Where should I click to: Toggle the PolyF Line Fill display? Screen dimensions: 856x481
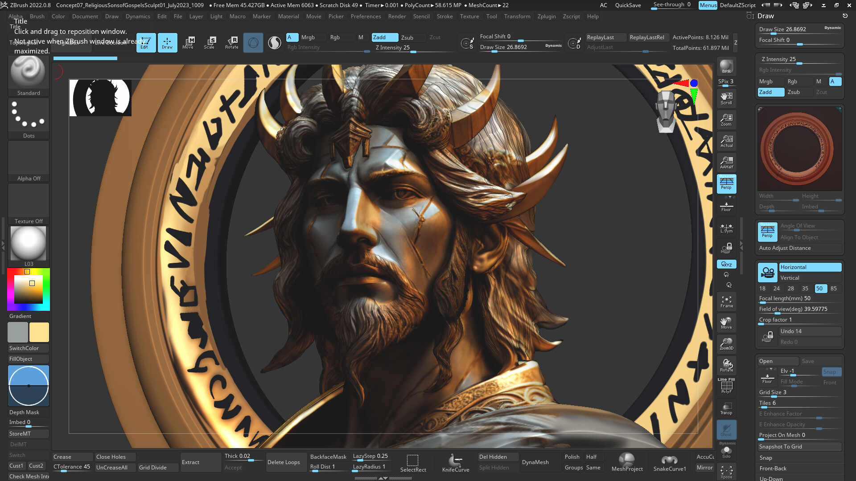[x=726, y=386]
